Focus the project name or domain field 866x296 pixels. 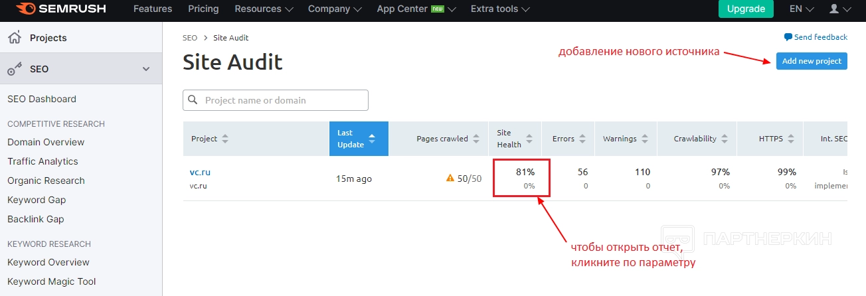pos(276,100)
